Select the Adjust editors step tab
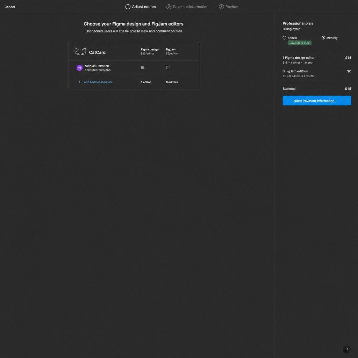 141,7
